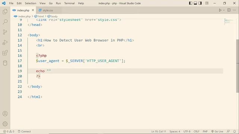Open the Search view
The image size is (239, 134).
[x=5, y=22]
